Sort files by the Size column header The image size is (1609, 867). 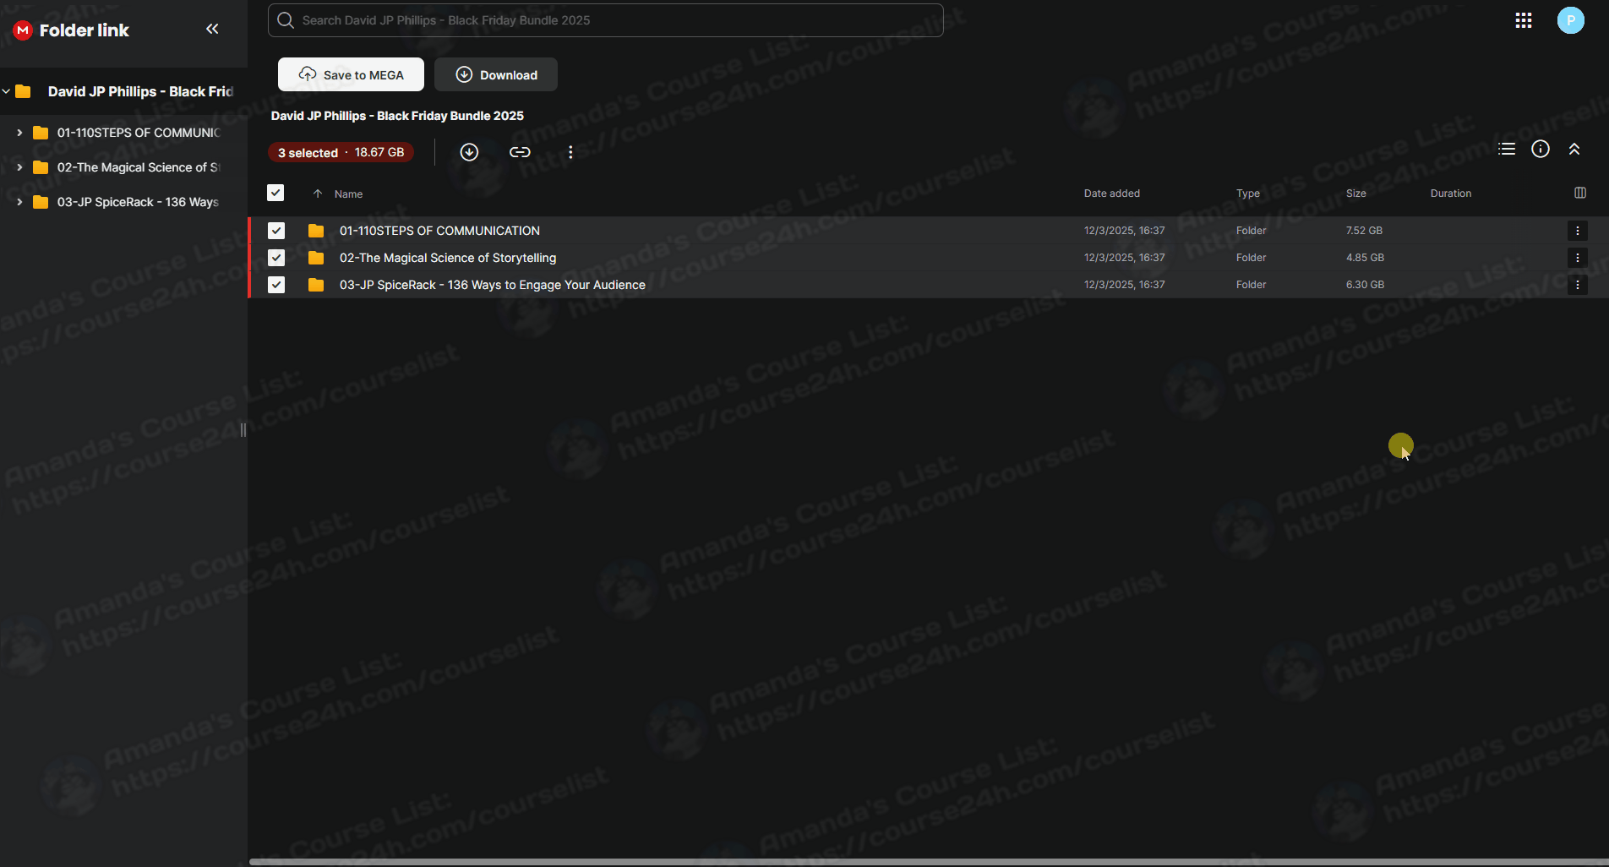pyautogui.click(x=1355, y=194)
